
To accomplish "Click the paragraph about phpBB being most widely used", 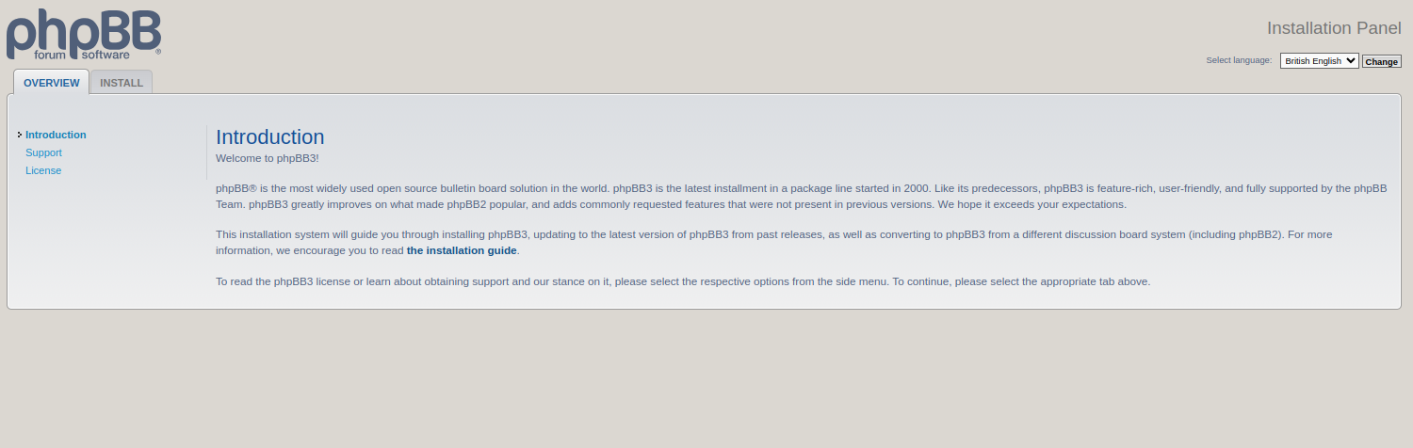I will click(801, 196).
